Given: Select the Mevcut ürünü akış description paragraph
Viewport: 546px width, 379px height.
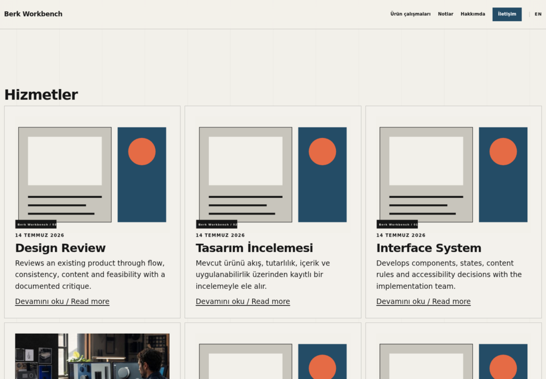Looking at the screenshot, I should 263,275.
